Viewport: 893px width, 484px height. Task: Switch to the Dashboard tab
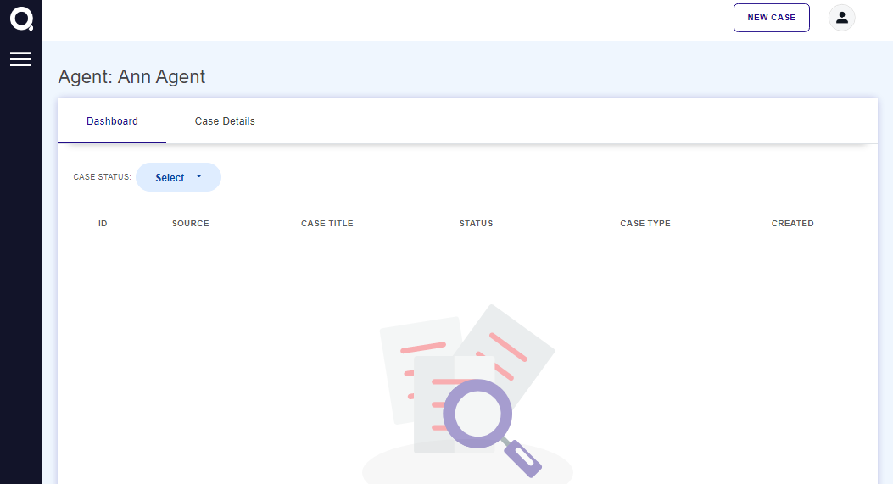pyautogui.click(x=112, y=120)
